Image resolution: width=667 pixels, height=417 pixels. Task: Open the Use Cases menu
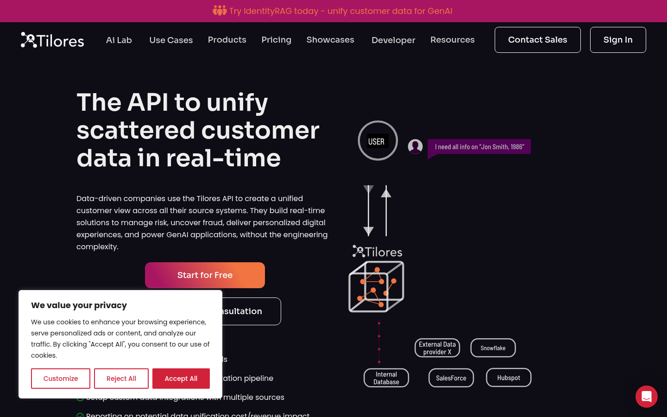[171, 40]
